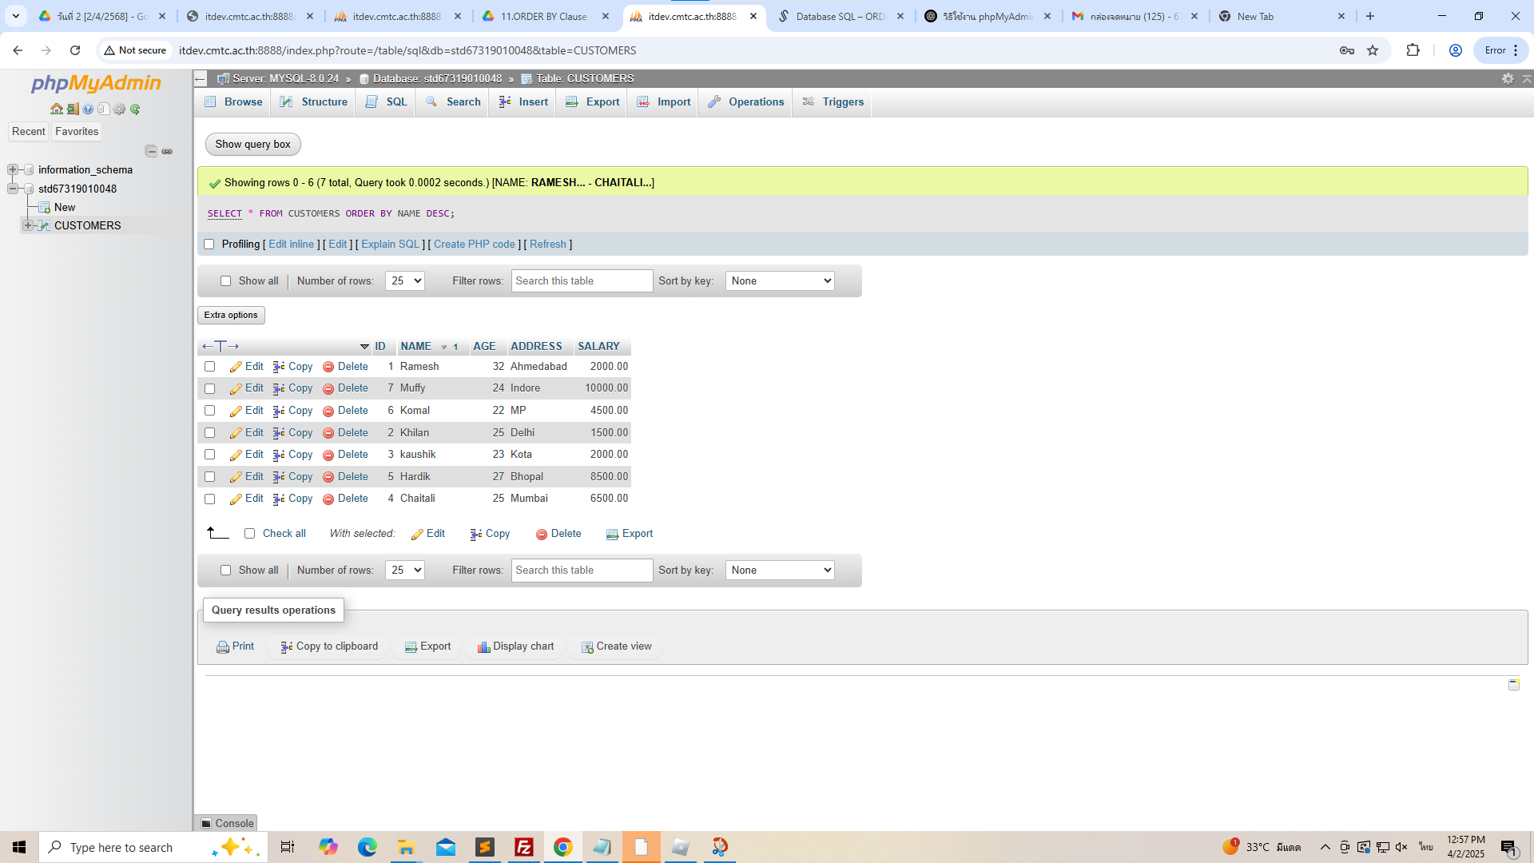Click the upper Filter rows search field
Image resolution: width=1534 pixels, height=863 pixels.
click(x=582, y=281)
